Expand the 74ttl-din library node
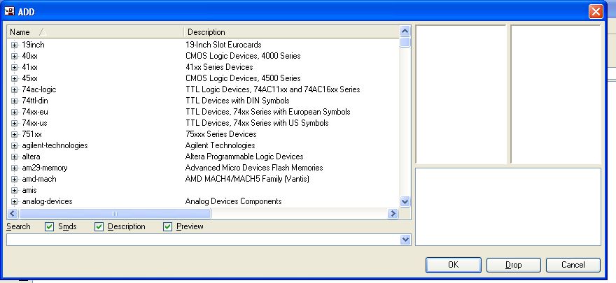Screen dimensions: 616x283 [x=15, y=101]
